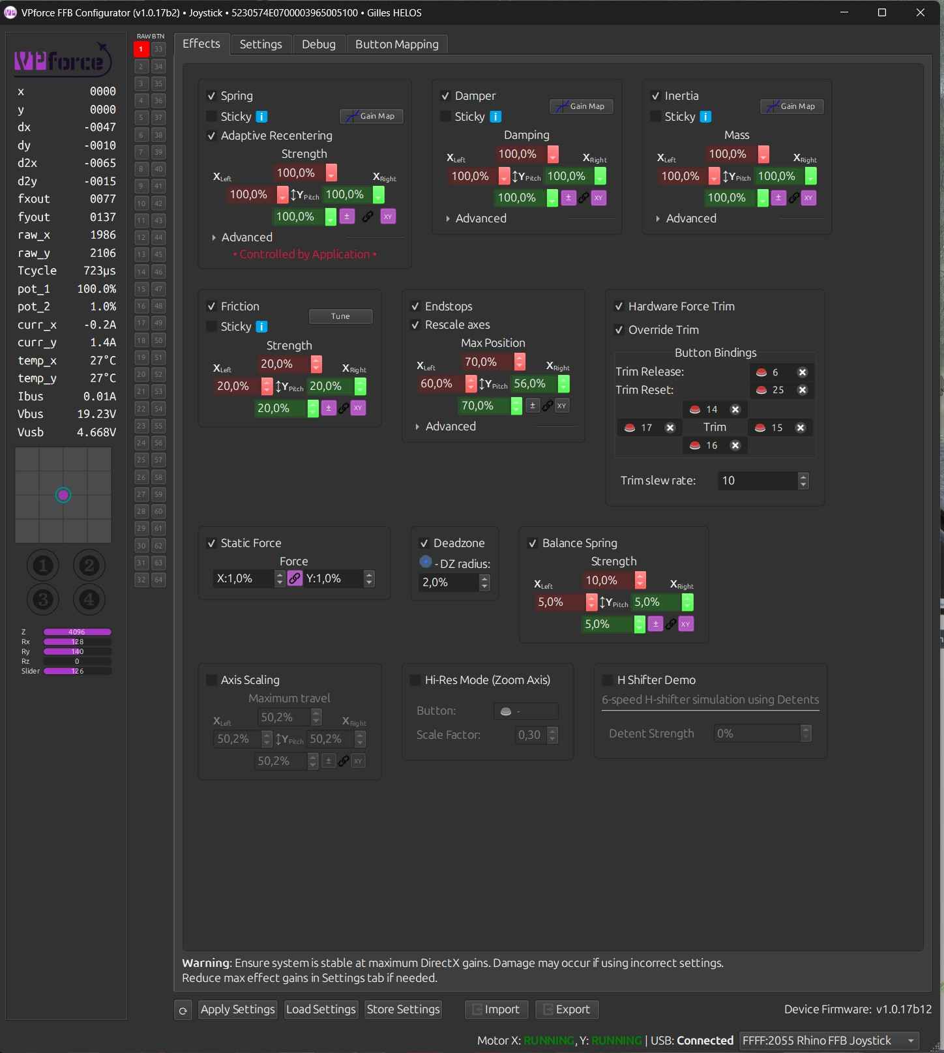This screenshot has width=944, height=1053.
Task: Click the Spring Sticky info icon
Action: [261, 117]
